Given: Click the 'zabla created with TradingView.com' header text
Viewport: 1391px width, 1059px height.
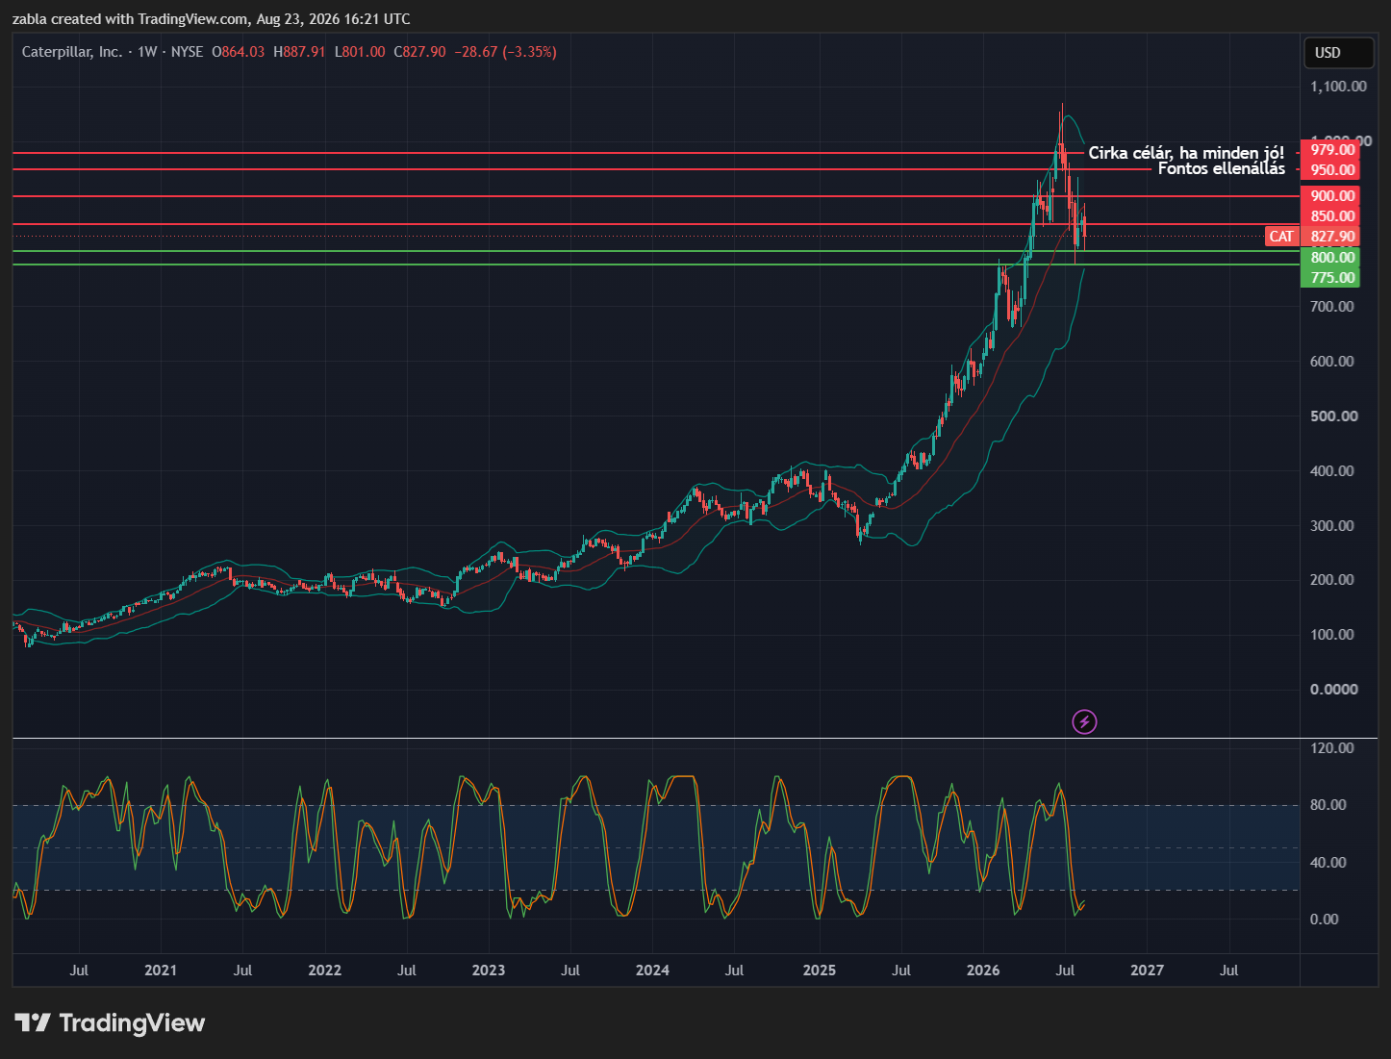Looking at the screenshot, I should click(130, 19).
